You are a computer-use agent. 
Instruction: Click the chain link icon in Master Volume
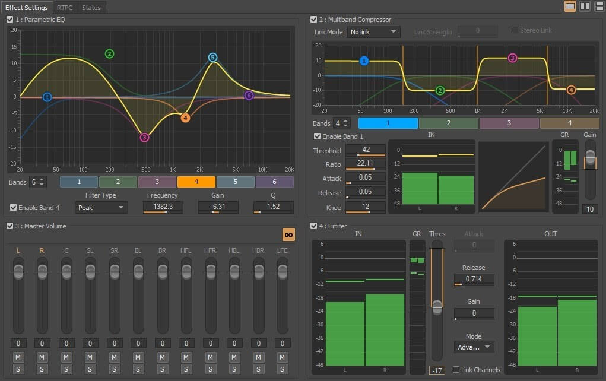(x=288, y=234)
